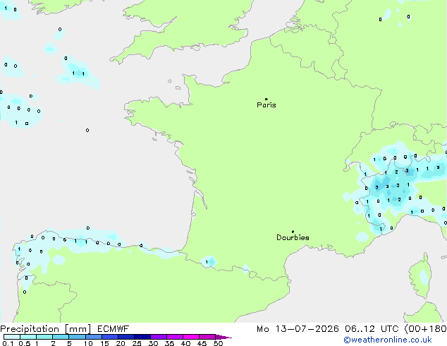This screenshot has width=447, height=346.
Task: Click the Paris city label
Action: pos(267,105)
